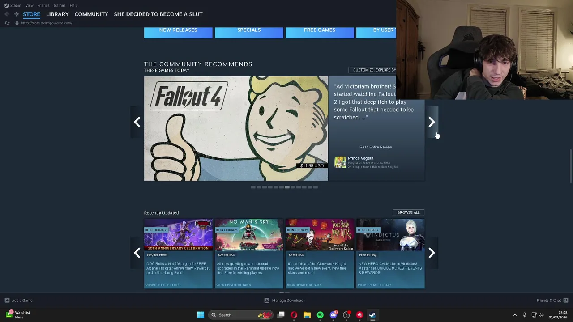Open the Don't Starve Together thumbnail
The image size is (573, 322).
click(x=320, y=235)
